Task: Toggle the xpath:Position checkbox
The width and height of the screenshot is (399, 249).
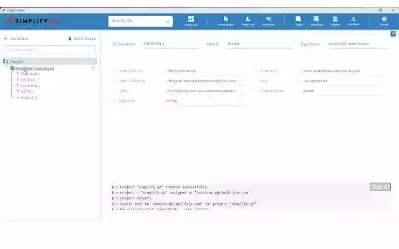Action: [x=113, y=70]
